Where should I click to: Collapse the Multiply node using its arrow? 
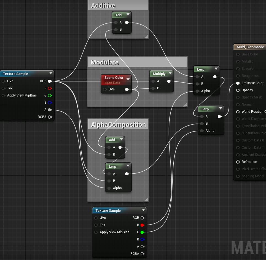(x=170, y=73)
